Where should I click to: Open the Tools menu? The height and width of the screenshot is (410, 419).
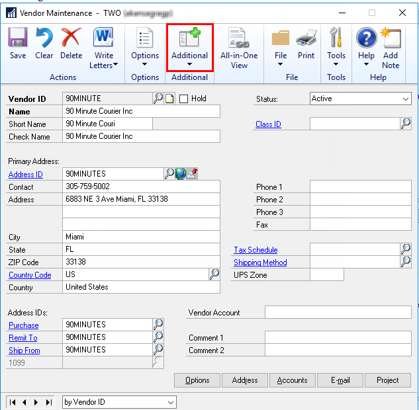click(x=336, y=48)
